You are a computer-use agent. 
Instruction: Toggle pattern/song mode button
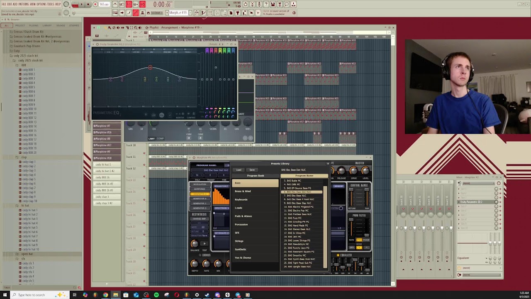[75, 5]
